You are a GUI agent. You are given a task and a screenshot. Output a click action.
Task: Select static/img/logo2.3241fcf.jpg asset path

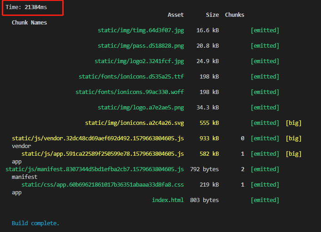(139, 61)
